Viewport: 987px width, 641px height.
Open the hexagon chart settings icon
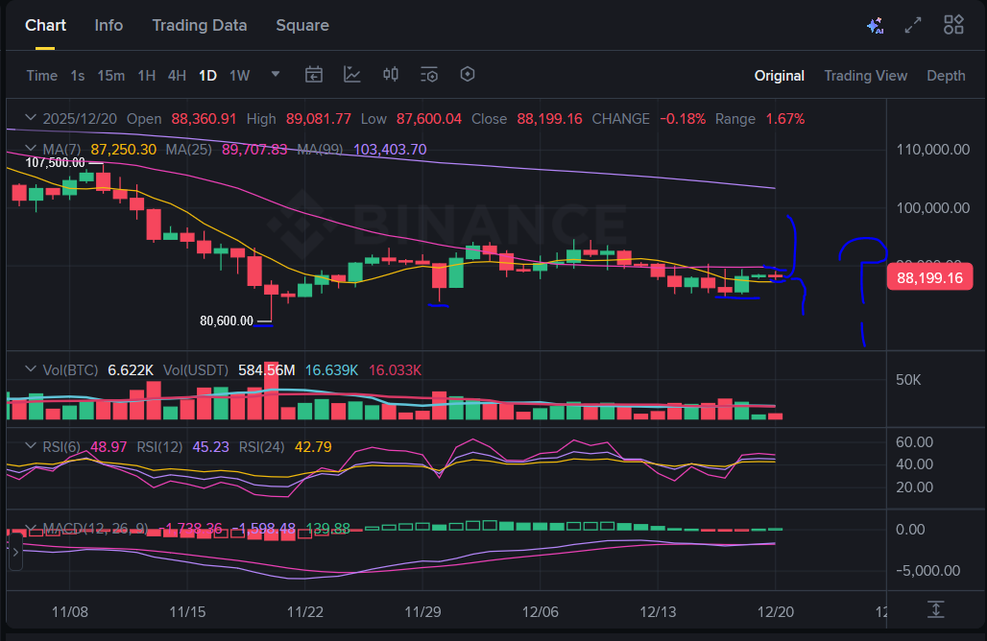click(467, 74)
